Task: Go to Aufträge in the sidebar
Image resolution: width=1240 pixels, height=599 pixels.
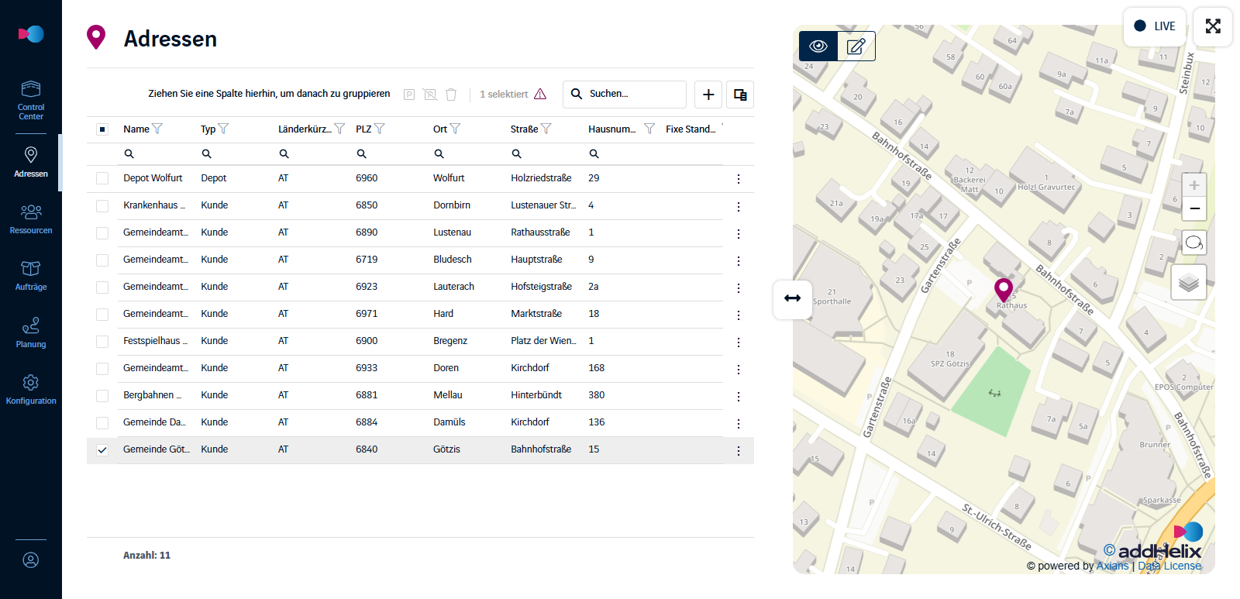Action: tap(31, 275)
